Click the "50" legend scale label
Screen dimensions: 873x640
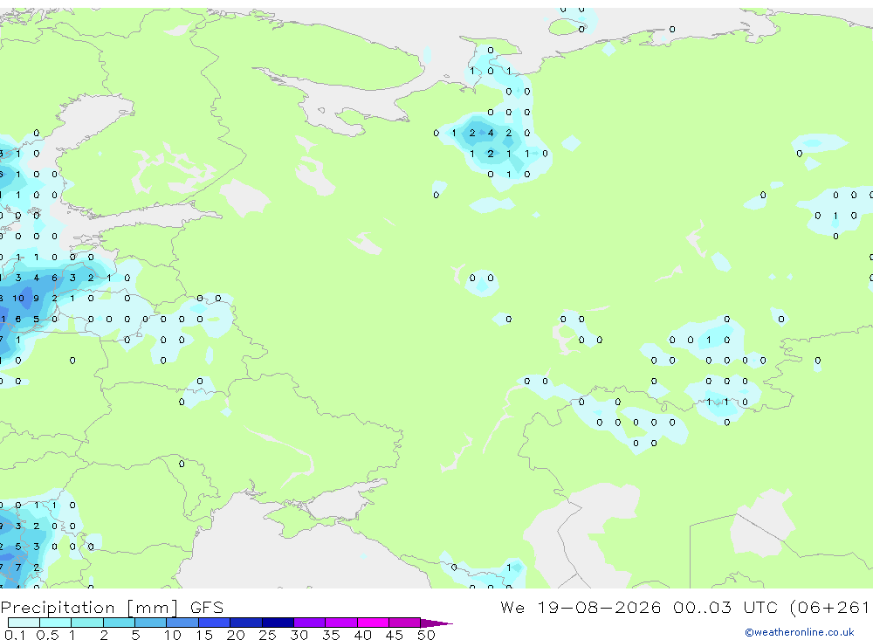click(x=426, y=635)
